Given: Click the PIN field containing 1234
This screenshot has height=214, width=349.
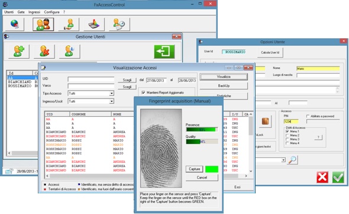Looking at the screenshot, I should (291, 121).
